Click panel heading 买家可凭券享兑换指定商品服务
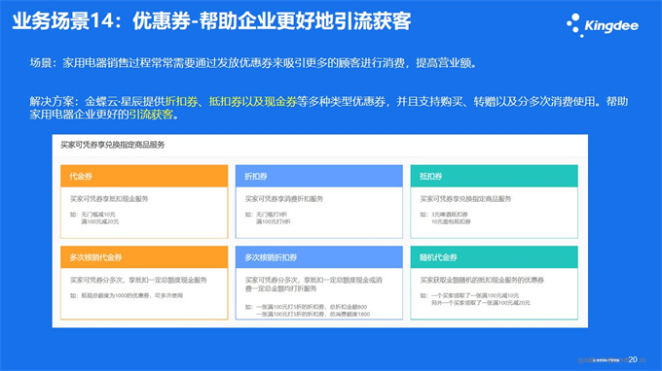The image size is (662, 371). (x=112, y=145)
